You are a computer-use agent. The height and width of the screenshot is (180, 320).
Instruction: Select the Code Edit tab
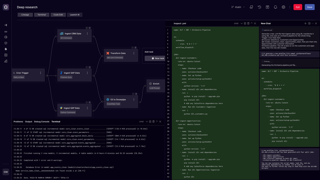click(x=58, y=15)
